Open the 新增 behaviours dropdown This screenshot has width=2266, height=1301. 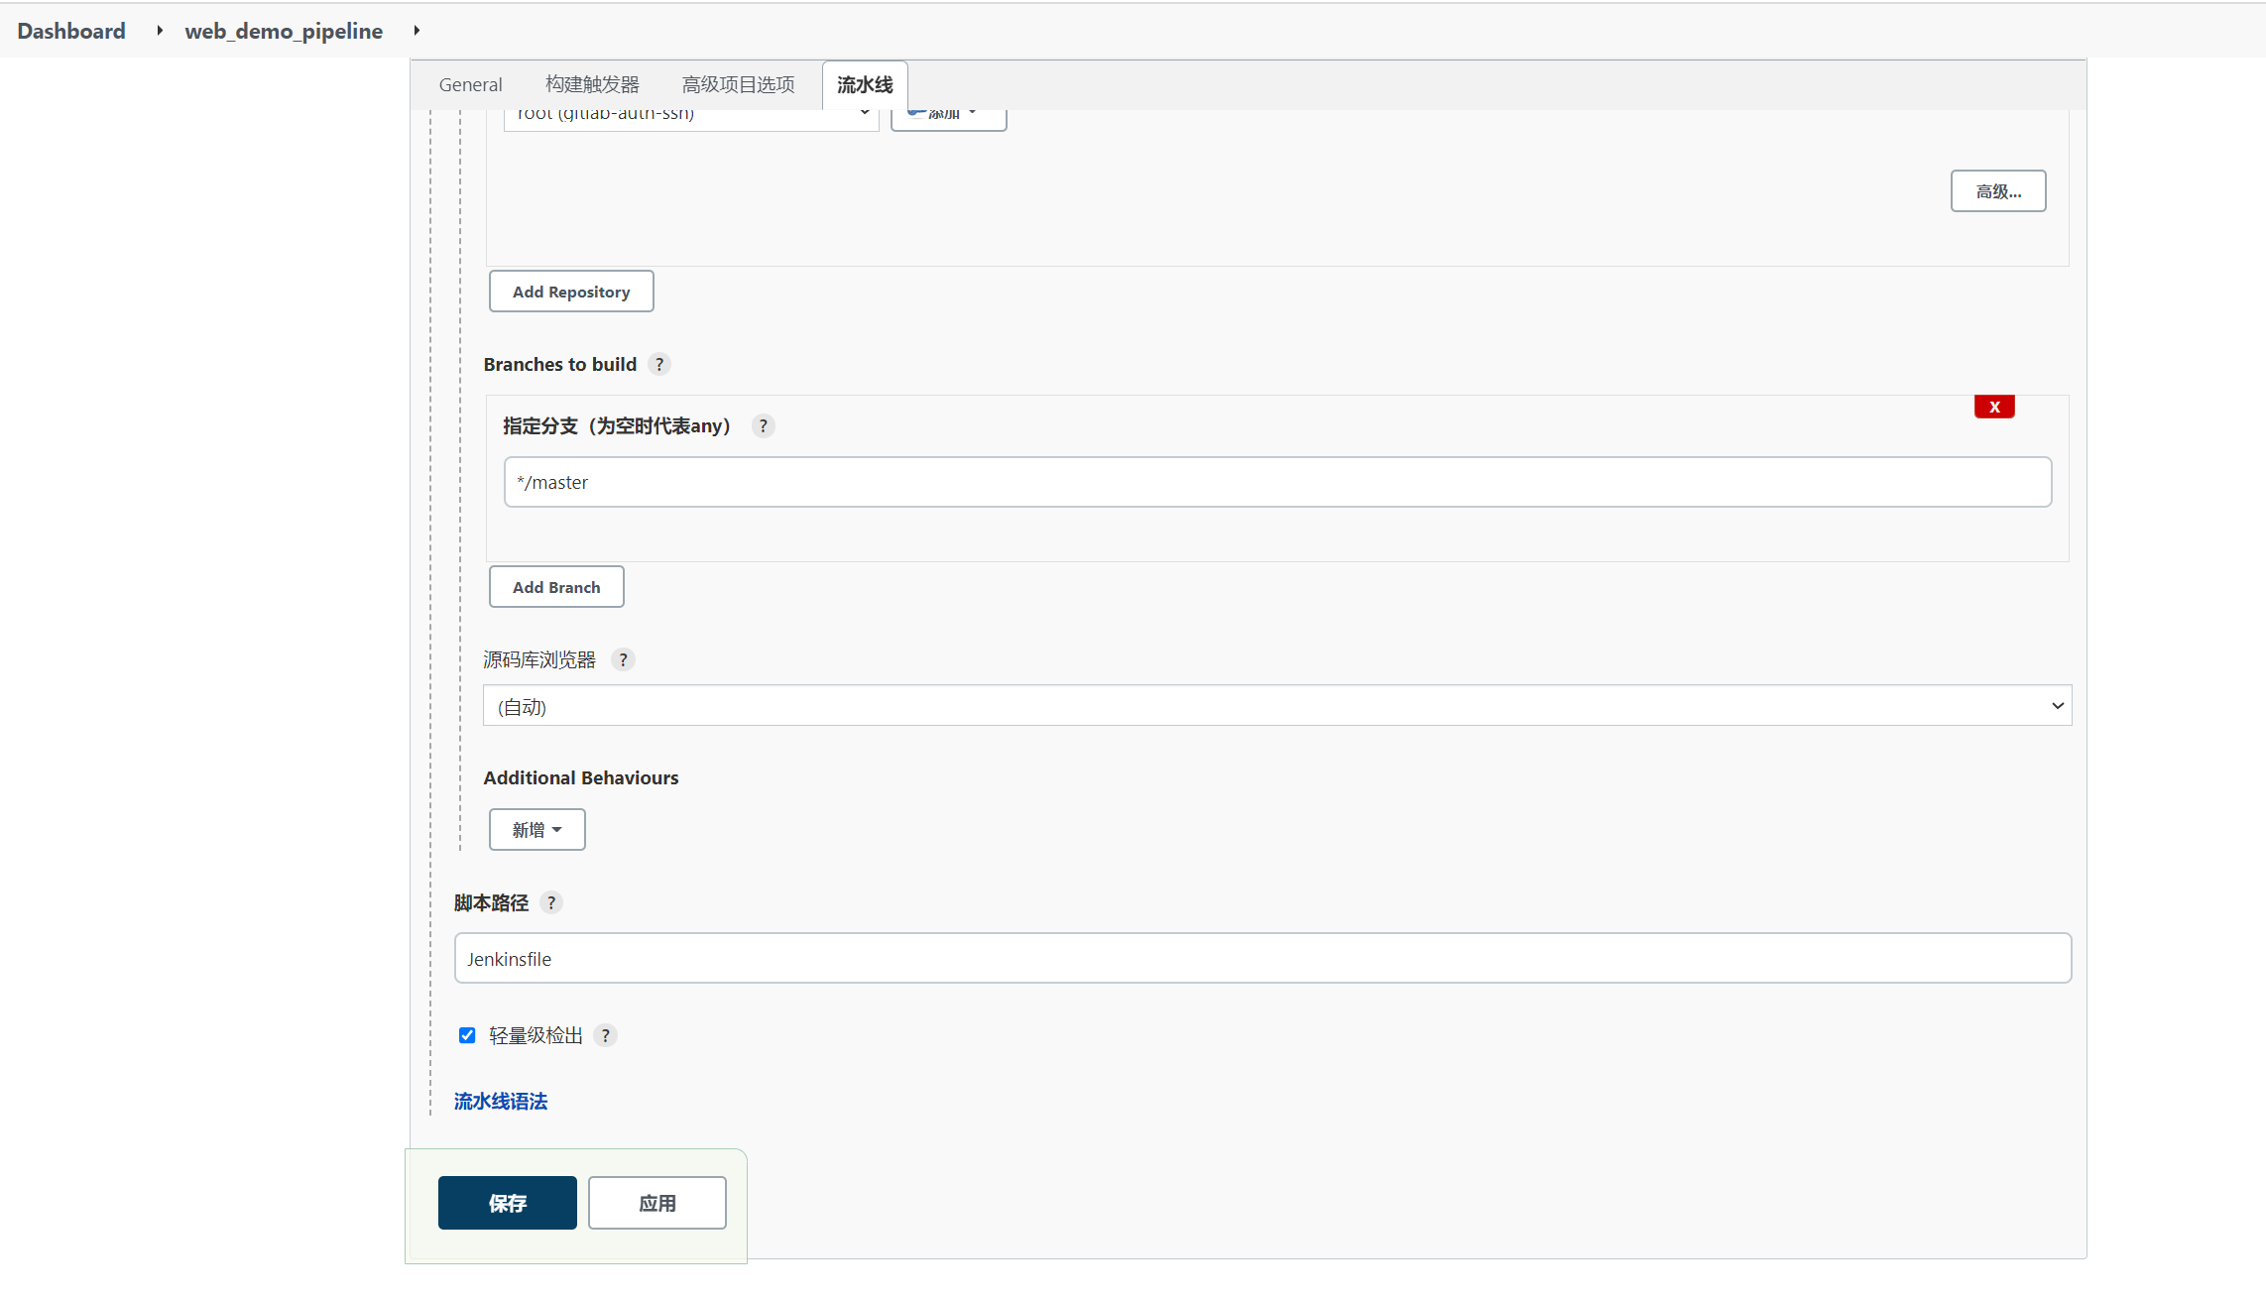tap(537, 829)
